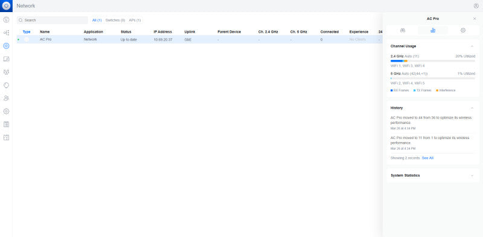Screen dimensions: 483x237
Task: Click the See All history link
Action: [427, 158]
